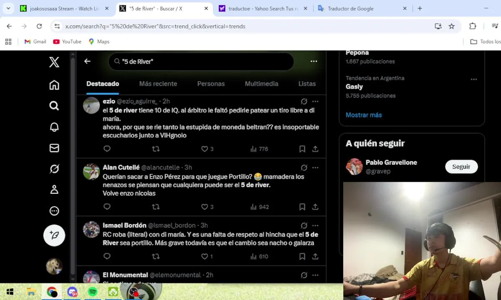Open ezio's profile avatar
The image size is (501, 300).
[91, 105]
